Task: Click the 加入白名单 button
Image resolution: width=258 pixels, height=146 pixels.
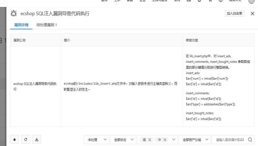Action: [234, 13]
